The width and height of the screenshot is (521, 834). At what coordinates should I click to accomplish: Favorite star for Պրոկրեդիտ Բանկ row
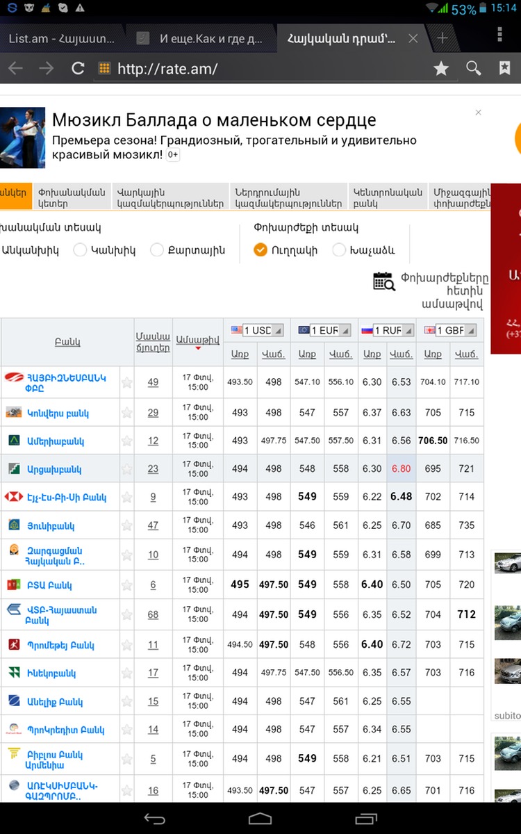(127, 730)
